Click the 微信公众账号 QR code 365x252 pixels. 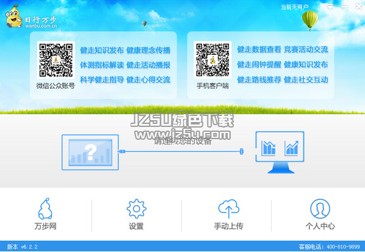[56, 60]
